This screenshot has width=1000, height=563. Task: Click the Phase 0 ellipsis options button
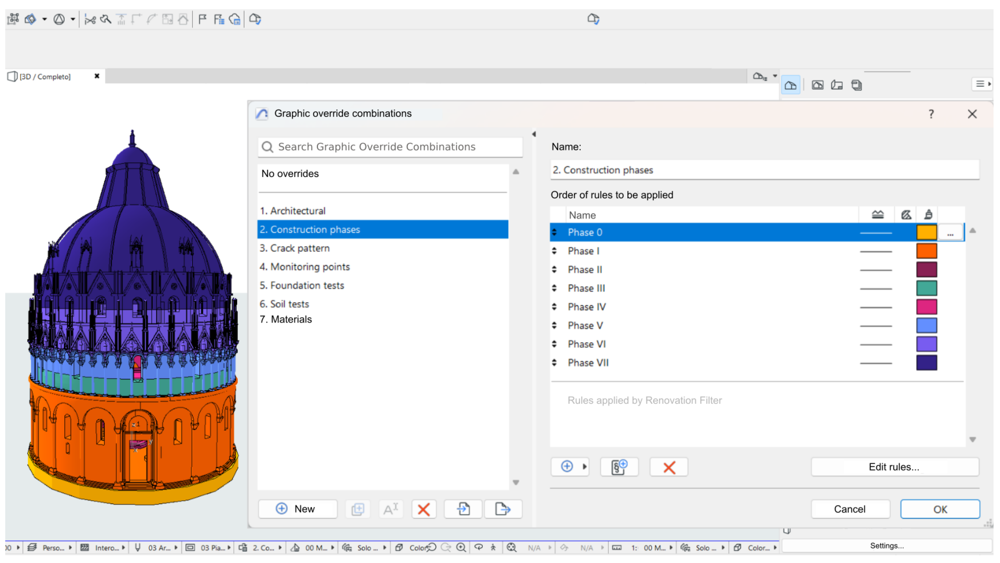pyautogui.click(x=950, y=233)
